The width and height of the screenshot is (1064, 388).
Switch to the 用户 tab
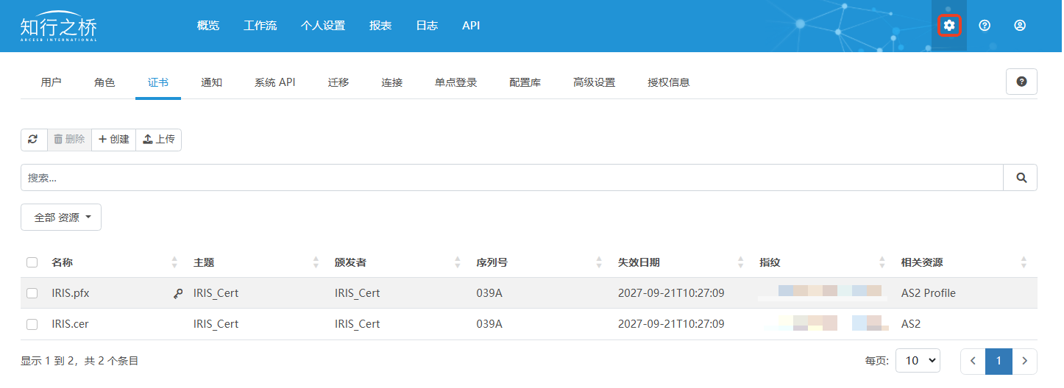click(x=51, y=82)
